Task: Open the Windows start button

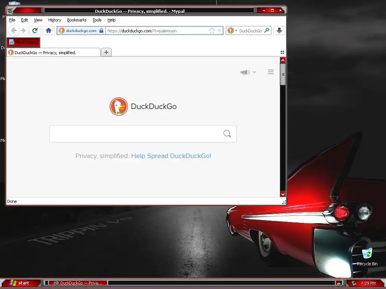Action: (x=20, y=283)
